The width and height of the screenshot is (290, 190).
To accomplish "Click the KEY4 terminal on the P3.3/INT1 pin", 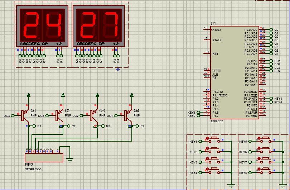I will [x=271, y=102].
